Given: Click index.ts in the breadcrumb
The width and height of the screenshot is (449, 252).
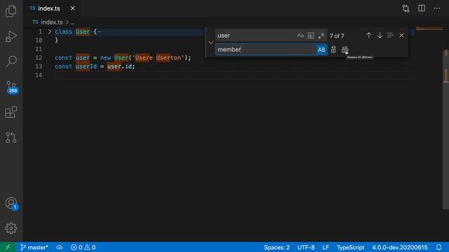Looking at the screenshot, I should (x=52, y=22).
